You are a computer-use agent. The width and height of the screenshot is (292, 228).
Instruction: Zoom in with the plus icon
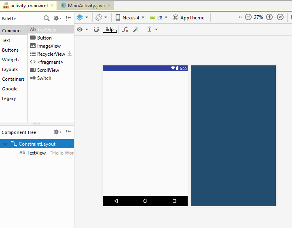[x=269, y=17]
